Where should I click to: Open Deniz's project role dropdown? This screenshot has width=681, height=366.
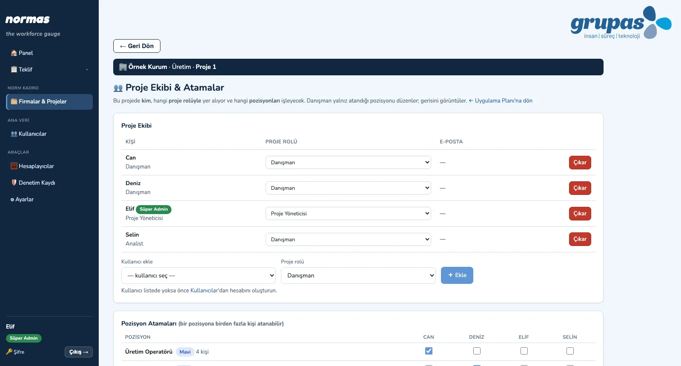(348, 188)
